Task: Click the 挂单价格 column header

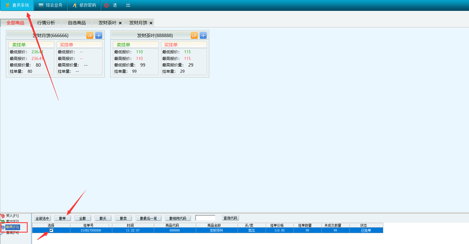Action: (x=280, y=225)
